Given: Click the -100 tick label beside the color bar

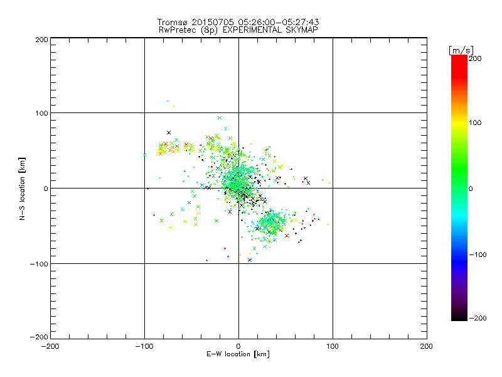Looking at the screenshot, I should (x=479, y=255).
